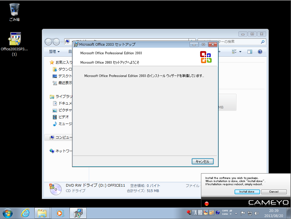The height and width of the screenshot is (219, 291).
Task: Open the 整理 menu in Explorer
Action: click(54, 52)
